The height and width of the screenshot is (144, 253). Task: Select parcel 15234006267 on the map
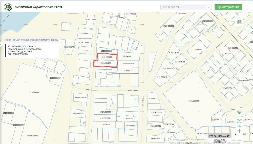[x=169, y=68]
